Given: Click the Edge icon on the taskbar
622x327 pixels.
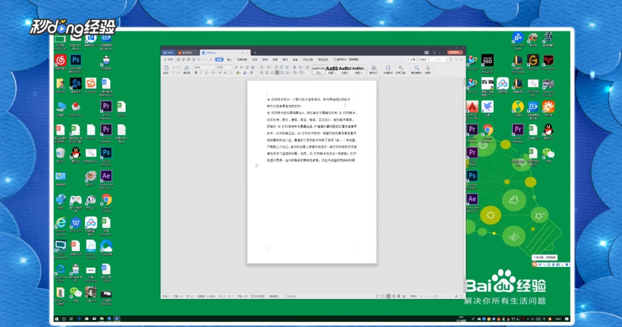Looking at the screenshot, I should [x=79, y=319].
